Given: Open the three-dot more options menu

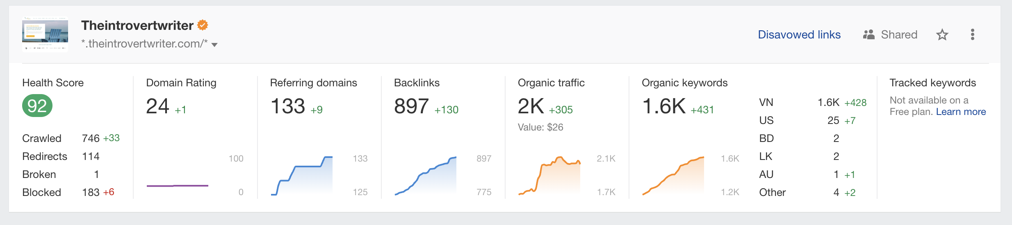Looking at the screenshot, I should point(972,34).
